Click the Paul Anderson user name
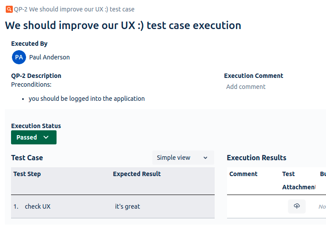This screenshot has width=326, height=232. point(49,57)
